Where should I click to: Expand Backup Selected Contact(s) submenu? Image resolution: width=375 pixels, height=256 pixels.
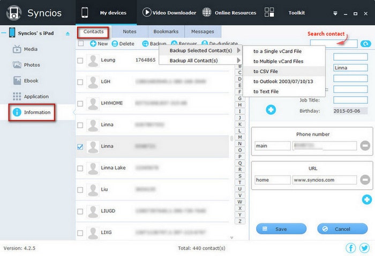pyautogui.click(x=201, y=51)
